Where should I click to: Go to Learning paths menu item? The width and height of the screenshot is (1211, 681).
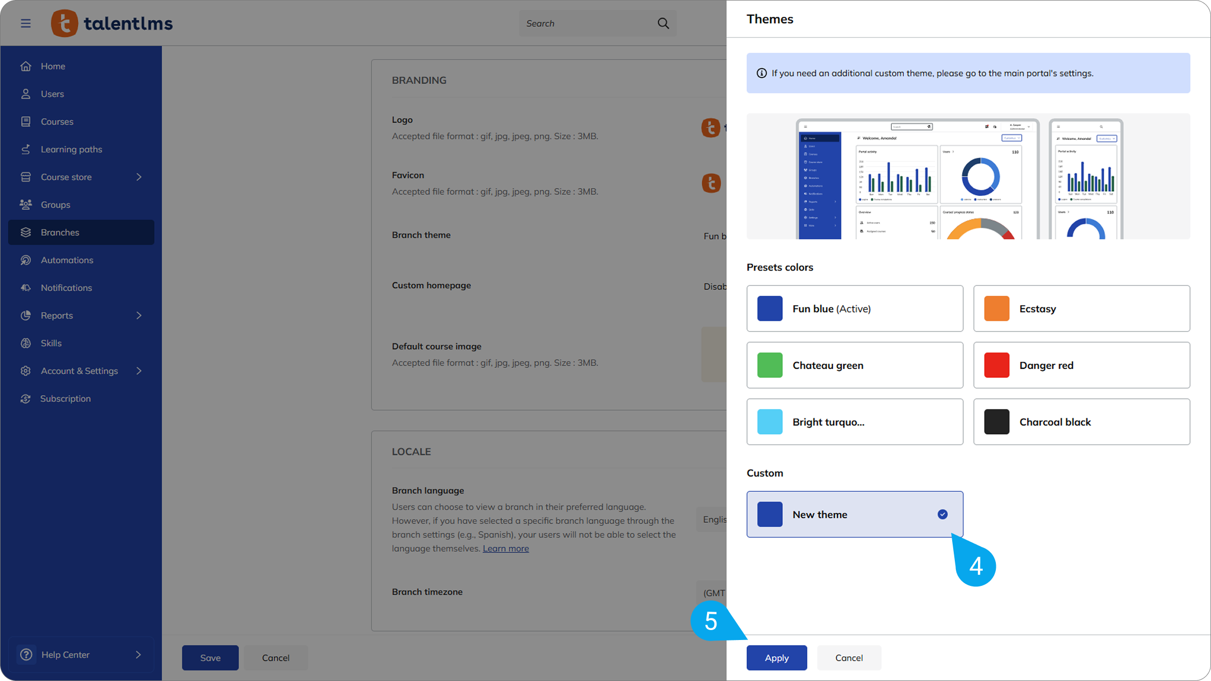click(72, 149)
